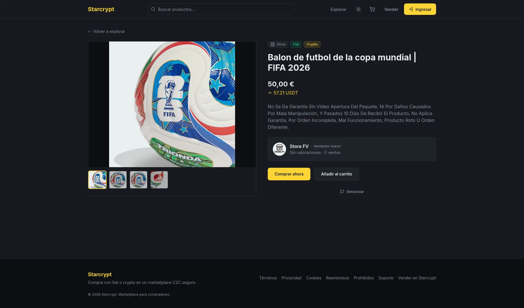Click Sin valoraciones · 0 ventas text

[x=315, y=153]
